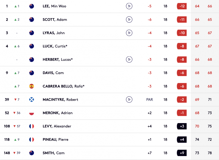Open player page for LEE, Min Woo
The image size is (219, 160).
coord(54,6)
